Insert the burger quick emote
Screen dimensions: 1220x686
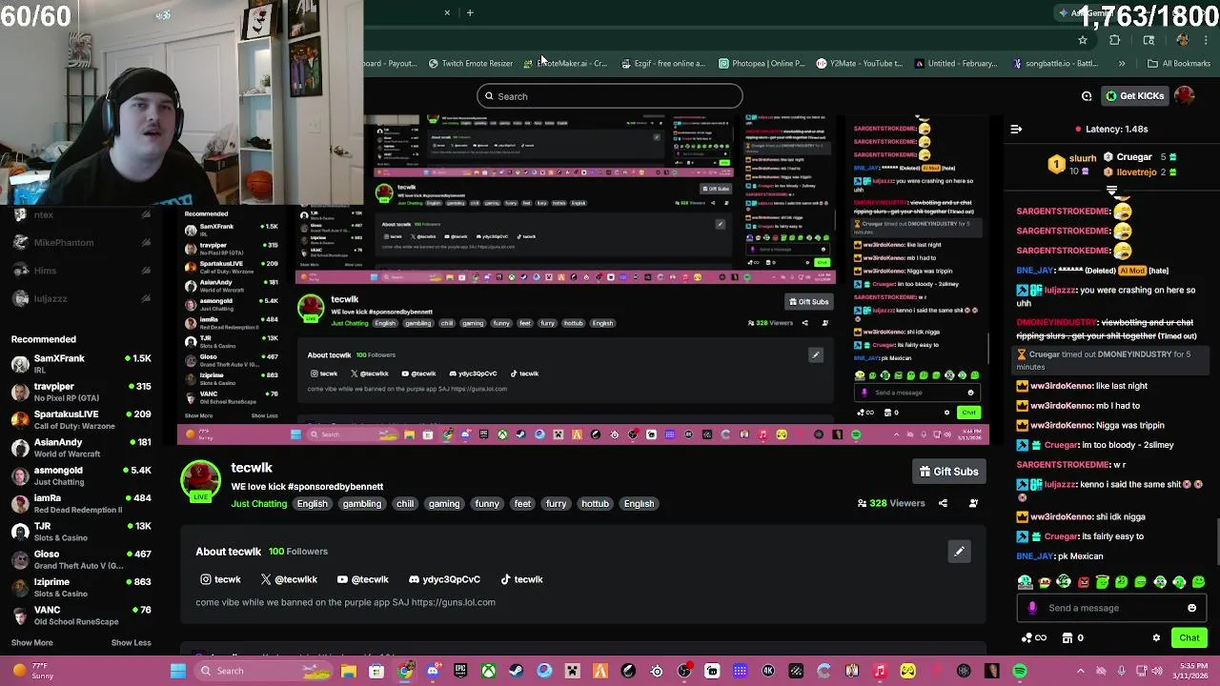pos(1045,582)
